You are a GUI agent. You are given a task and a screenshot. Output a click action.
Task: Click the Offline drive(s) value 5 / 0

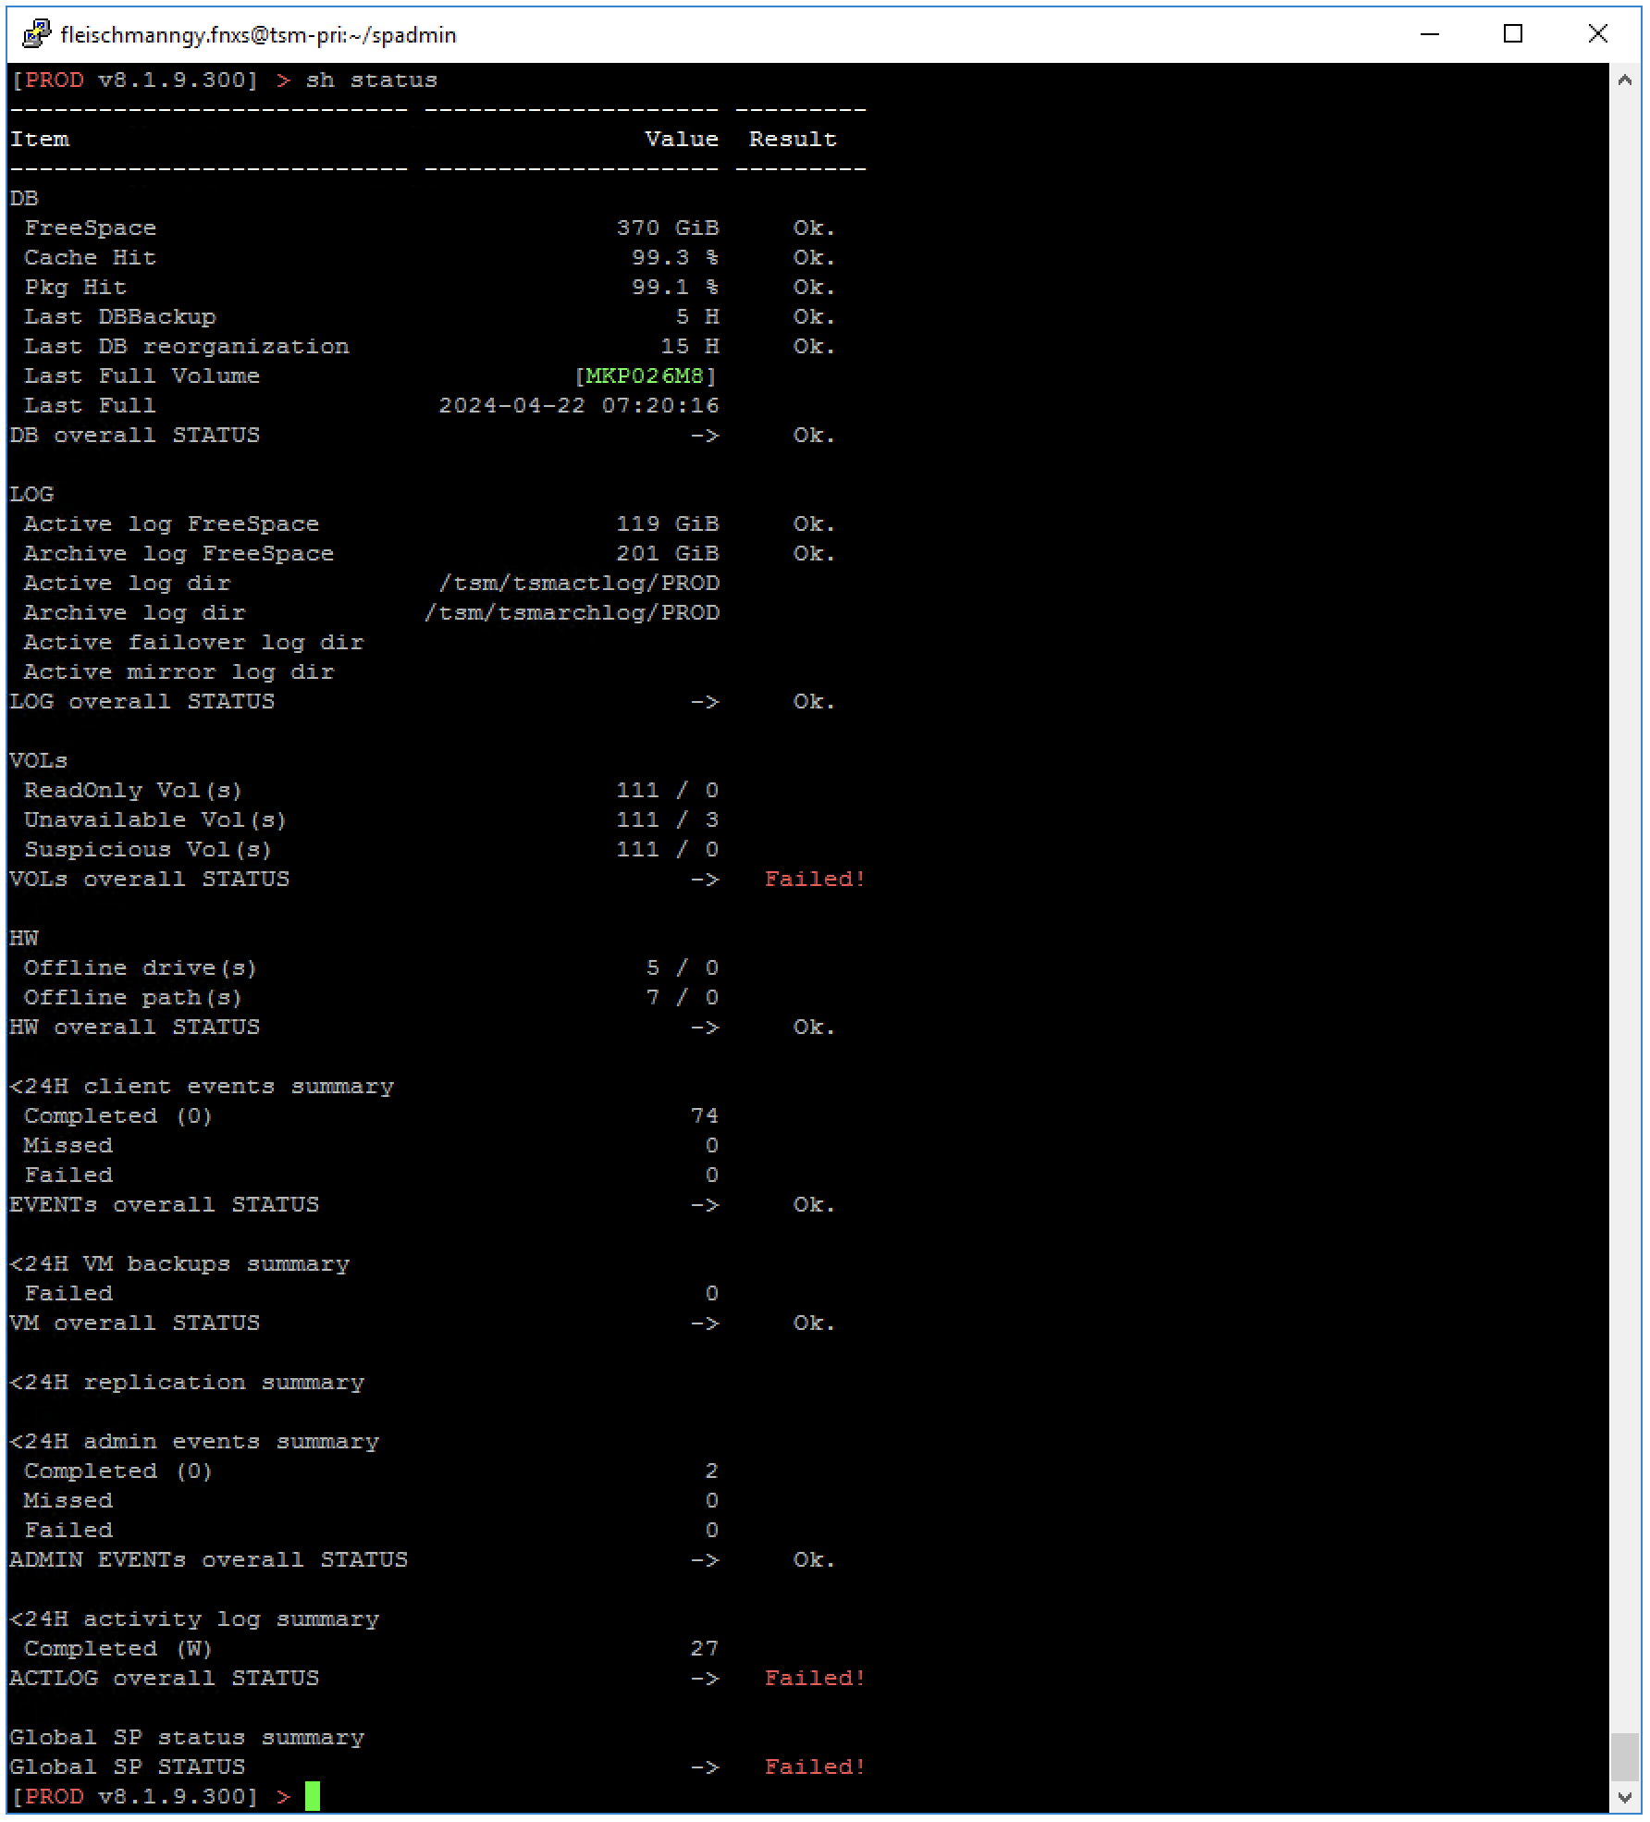(x=681, y=967)
